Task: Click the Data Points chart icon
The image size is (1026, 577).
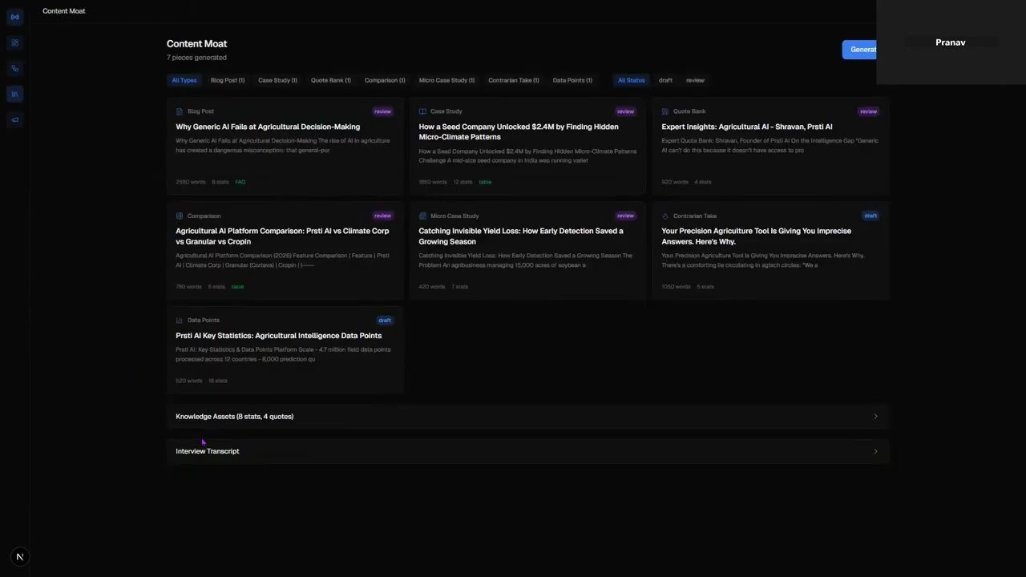Action: coord(180,320)
